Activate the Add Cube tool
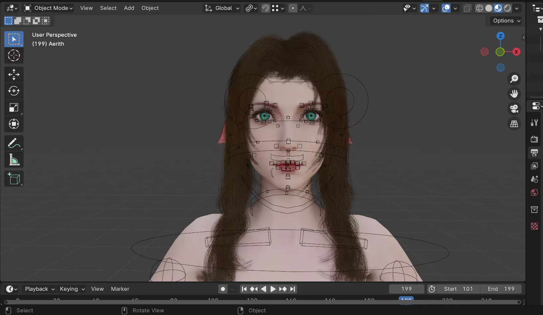 click(14, 179)
